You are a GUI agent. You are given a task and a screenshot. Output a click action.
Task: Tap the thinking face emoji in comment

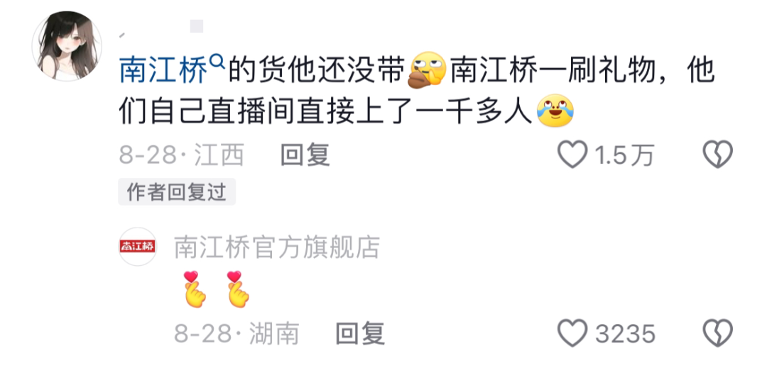tap(427, 69)
